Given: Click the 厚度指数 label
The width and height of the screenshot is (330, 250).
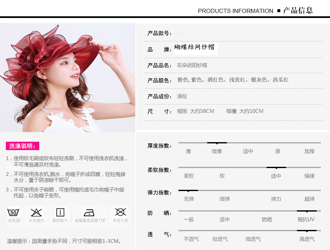Looking at the screenshot, I should tap(160, 146).
